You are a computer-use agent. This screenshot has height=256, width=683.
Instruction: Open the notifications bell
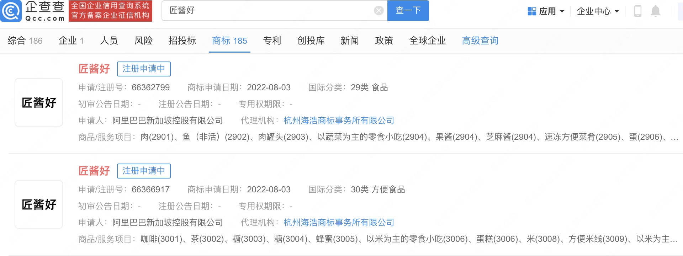[655, 11]
